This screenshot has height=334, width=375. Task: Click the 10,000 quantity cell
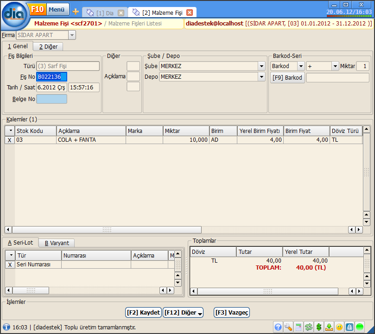(186, 140)
